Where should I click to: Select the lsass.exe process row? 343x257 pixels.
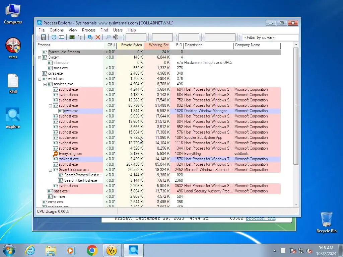(x=158, y=191)
